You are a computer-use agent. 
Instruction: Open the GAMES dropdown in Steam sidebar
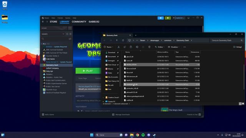(x=63, y=34)
